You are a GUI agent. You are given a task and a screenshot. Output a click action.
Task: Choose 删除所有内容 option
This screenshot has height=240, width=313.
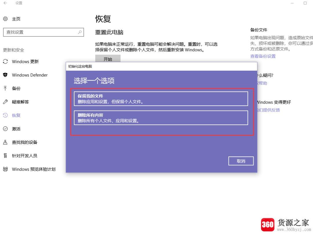tap(161, 118)
